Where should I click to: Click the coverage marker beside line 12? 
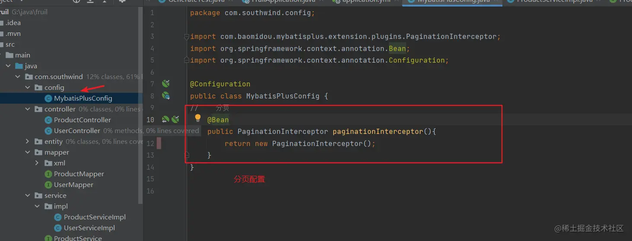(x=159, y=143)
